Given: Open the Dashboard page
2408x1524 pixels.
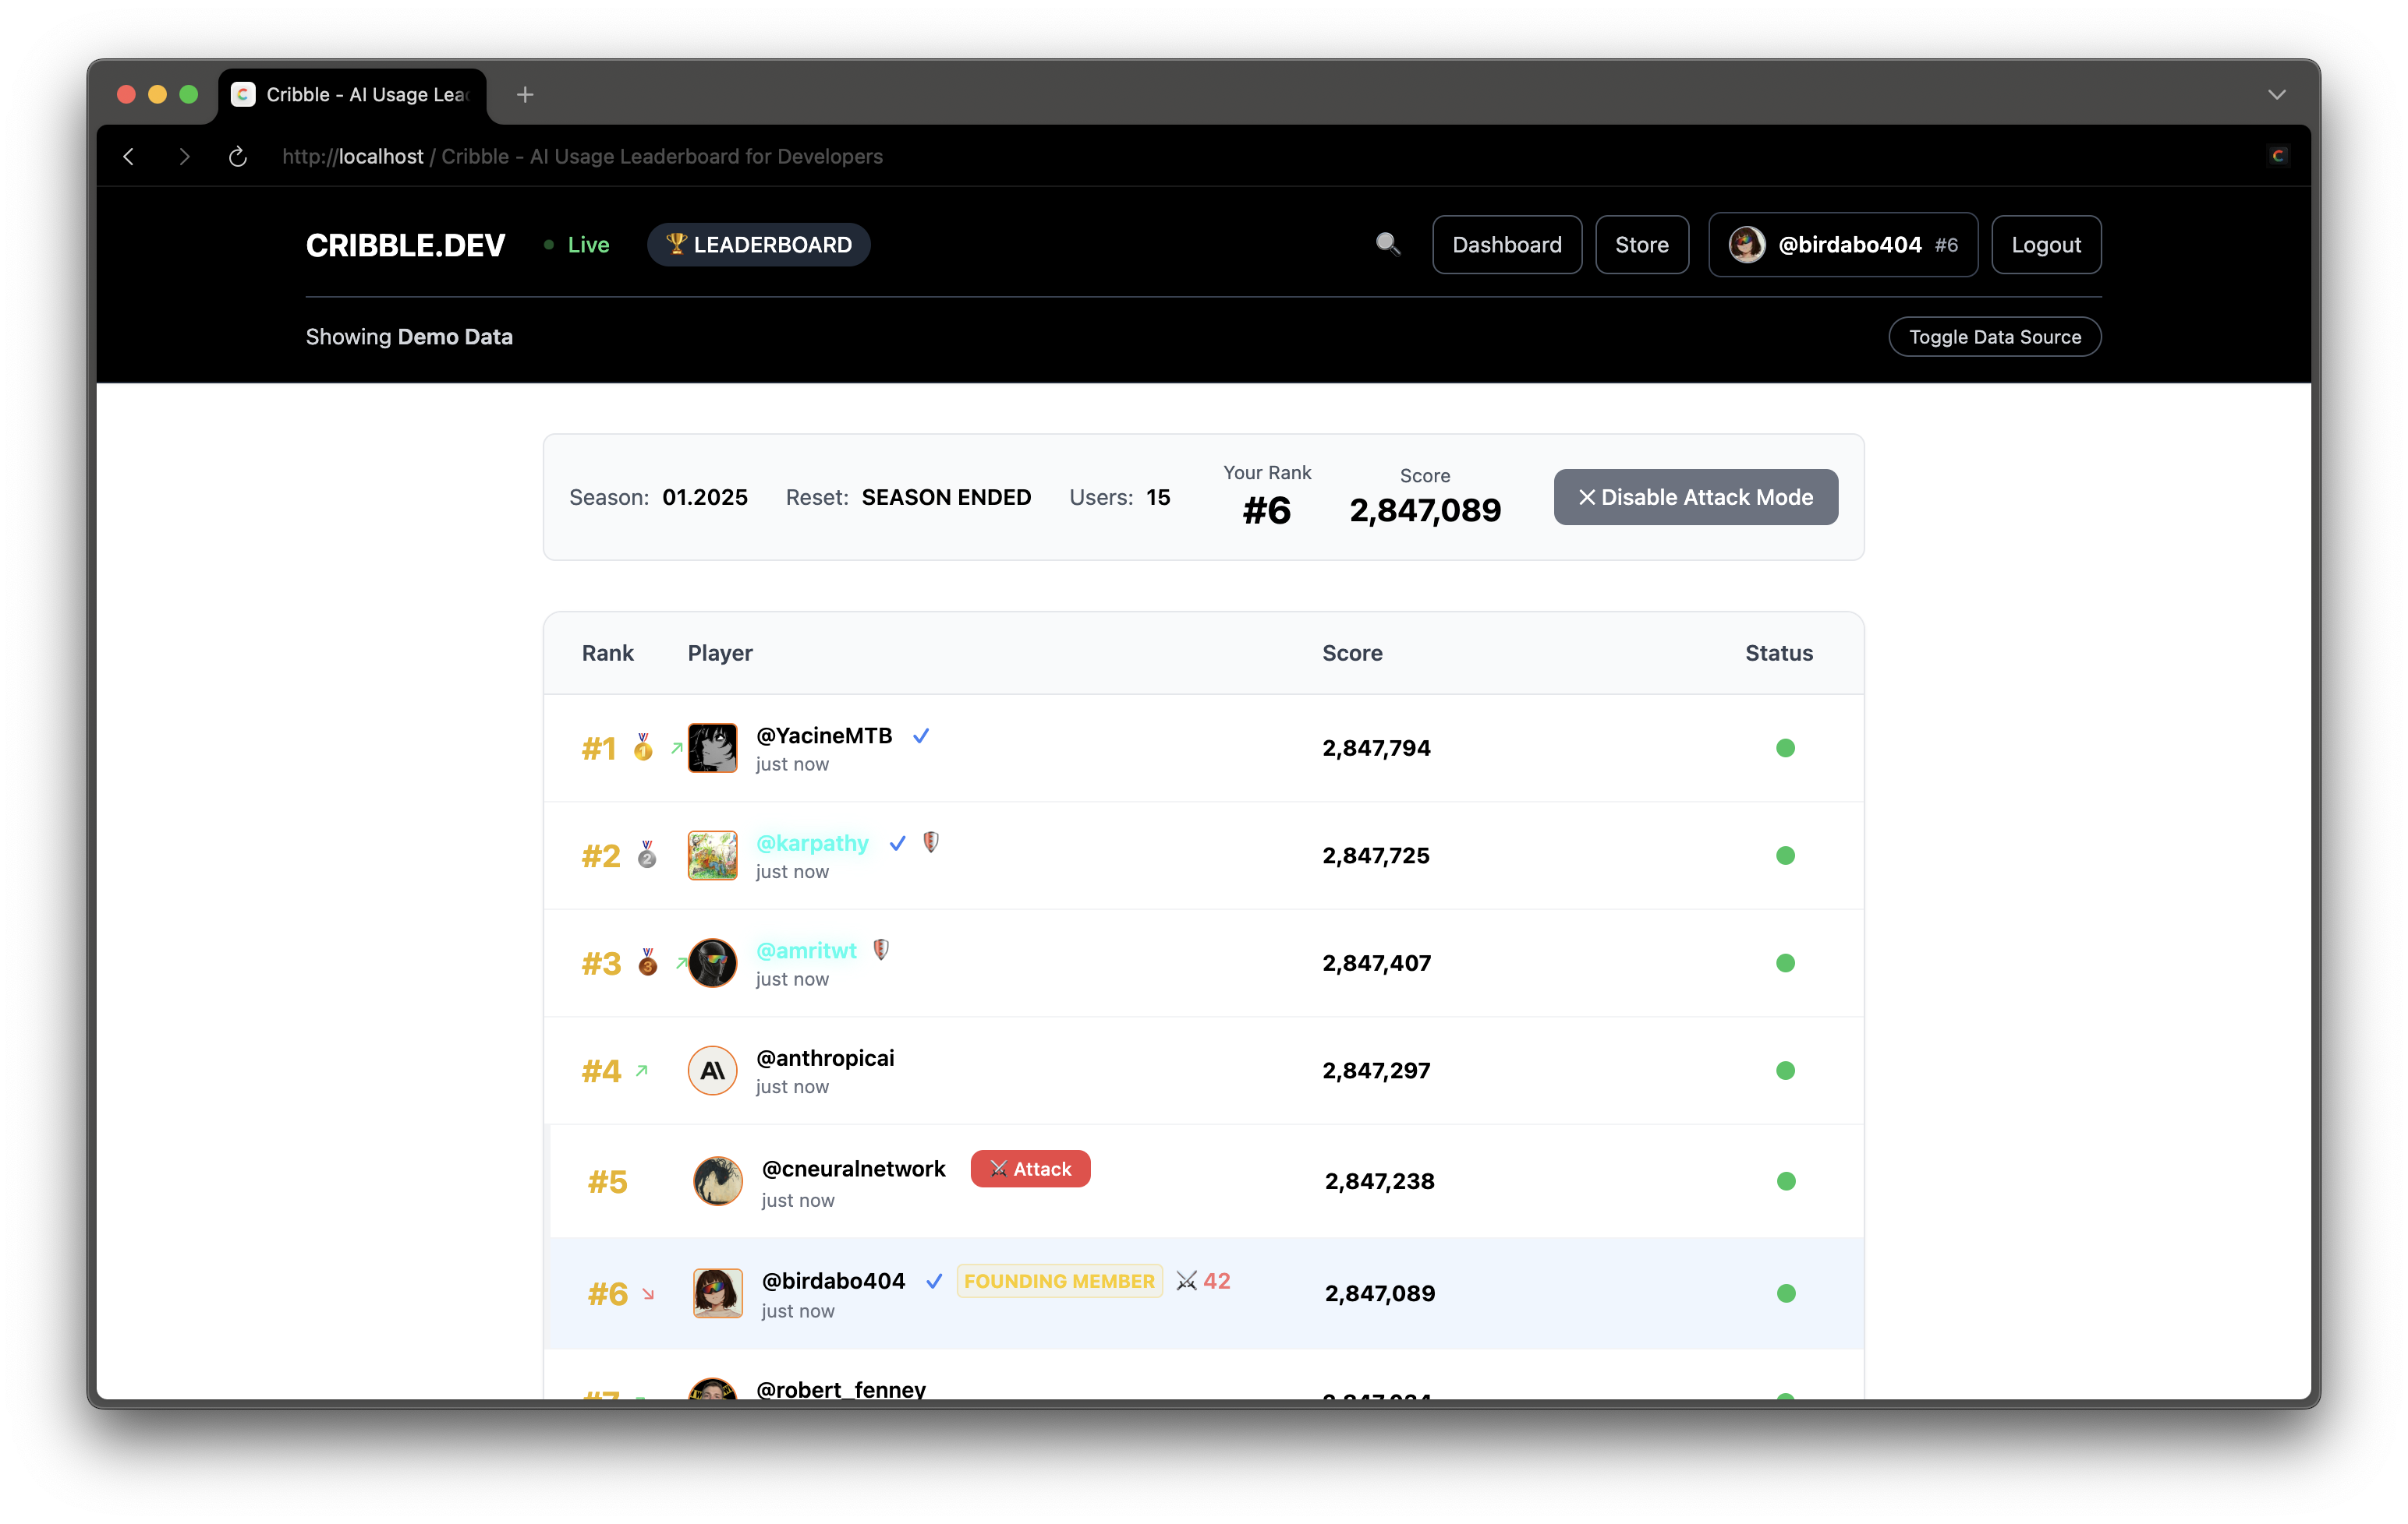Looking at the screenshot, I should pyautogui.click(x=1506, y=245).
